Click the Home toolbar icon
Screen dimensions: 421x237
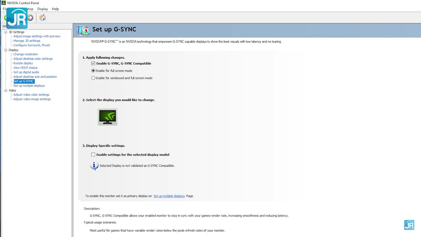pos(42,18)
